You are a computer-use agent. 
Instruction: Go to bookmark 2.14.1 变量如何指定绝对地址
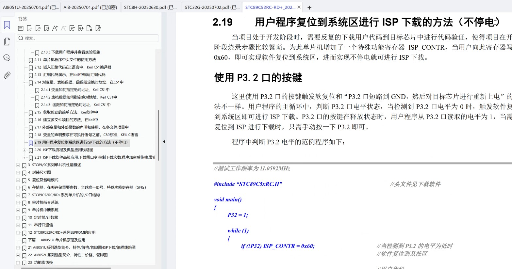(75, 90)
